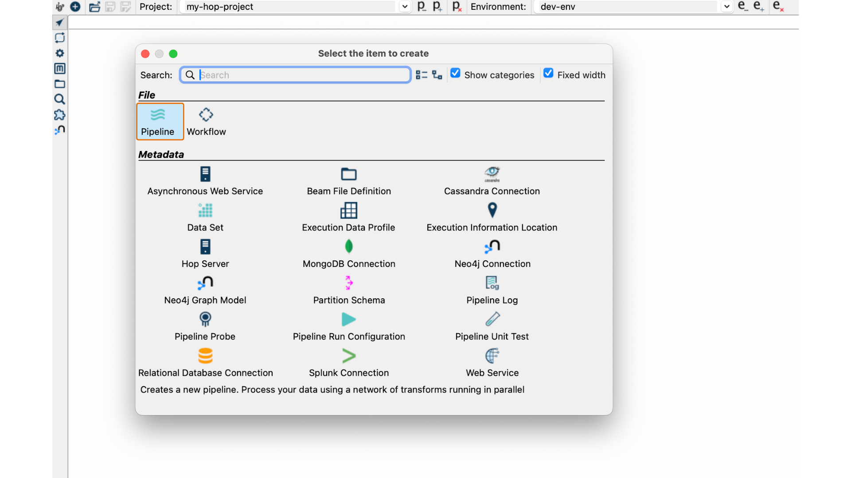Image resolution: width=851 pixels, height=478 pixels.
Task: Open the Search perspective in sidebar
Action: tap(59, 99)
